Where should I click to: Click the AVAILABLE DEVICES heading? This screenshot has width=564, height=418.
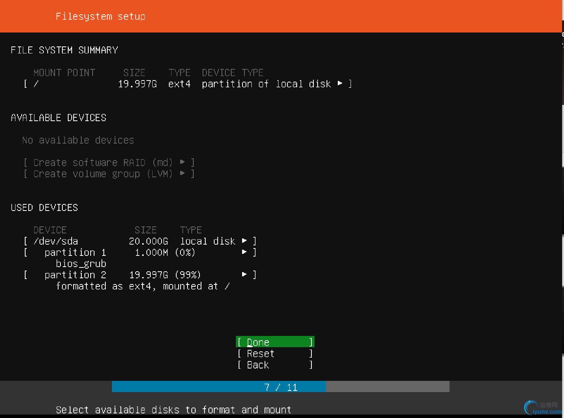click(58, 118)
